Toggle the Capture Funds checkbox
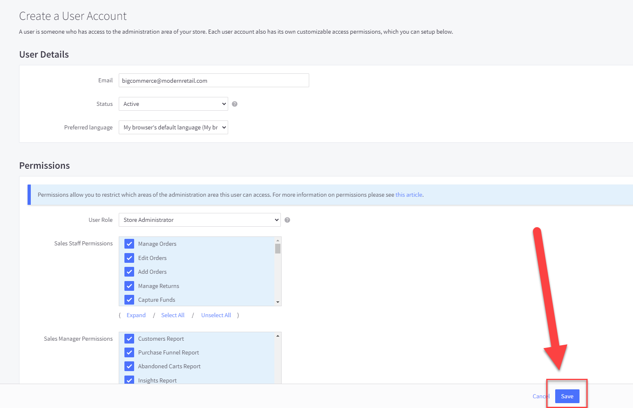The height and width of the screenshot is (408, 633). [129, 300]
